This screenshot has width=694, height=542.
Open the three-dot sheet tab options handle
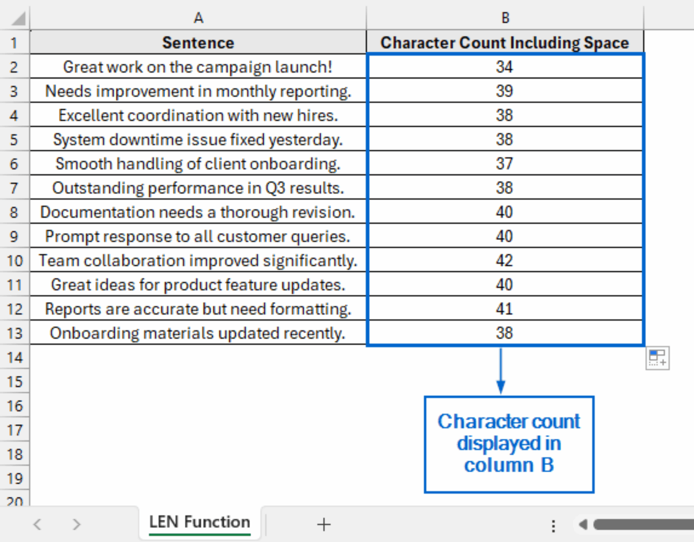pos(553,526)
